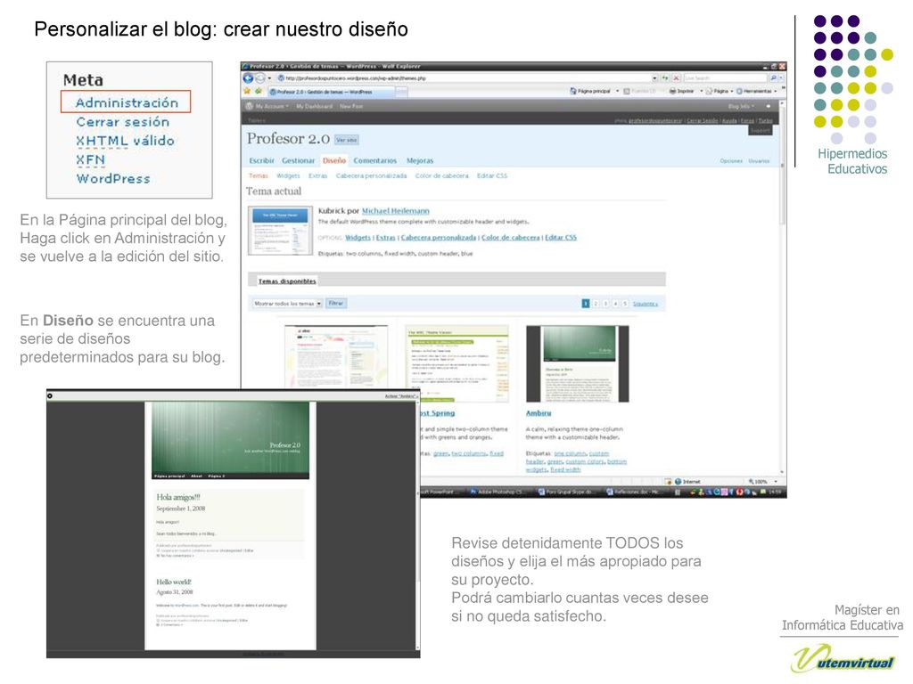The width and height of the screenshot is (913, 684).
Task: Open the Hola amigos!!! post title in preview
Action: 178,497
